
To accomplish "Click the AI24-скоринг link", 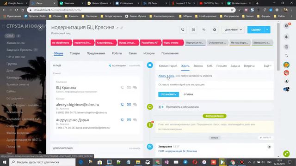I will 117,65.
